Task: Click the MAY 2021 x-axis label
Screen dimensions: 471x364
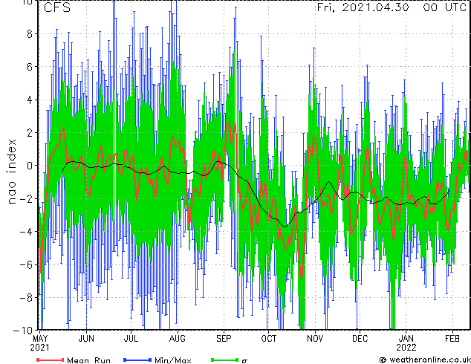Action: pyautogui.click(x=39, y=343)
